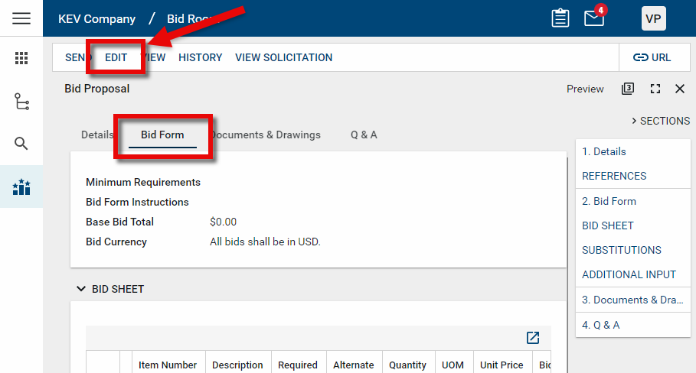Image resolution: width=696 pixels, height=373 pixels.
Task: Close the Bid Proposal panel
Action: [679, 89]
